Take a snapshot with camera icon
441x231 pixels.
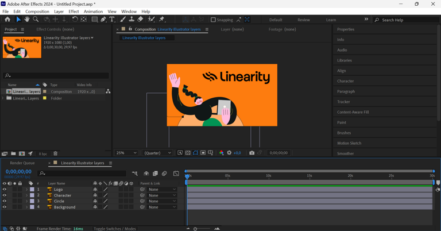click(x=252, y=153)
